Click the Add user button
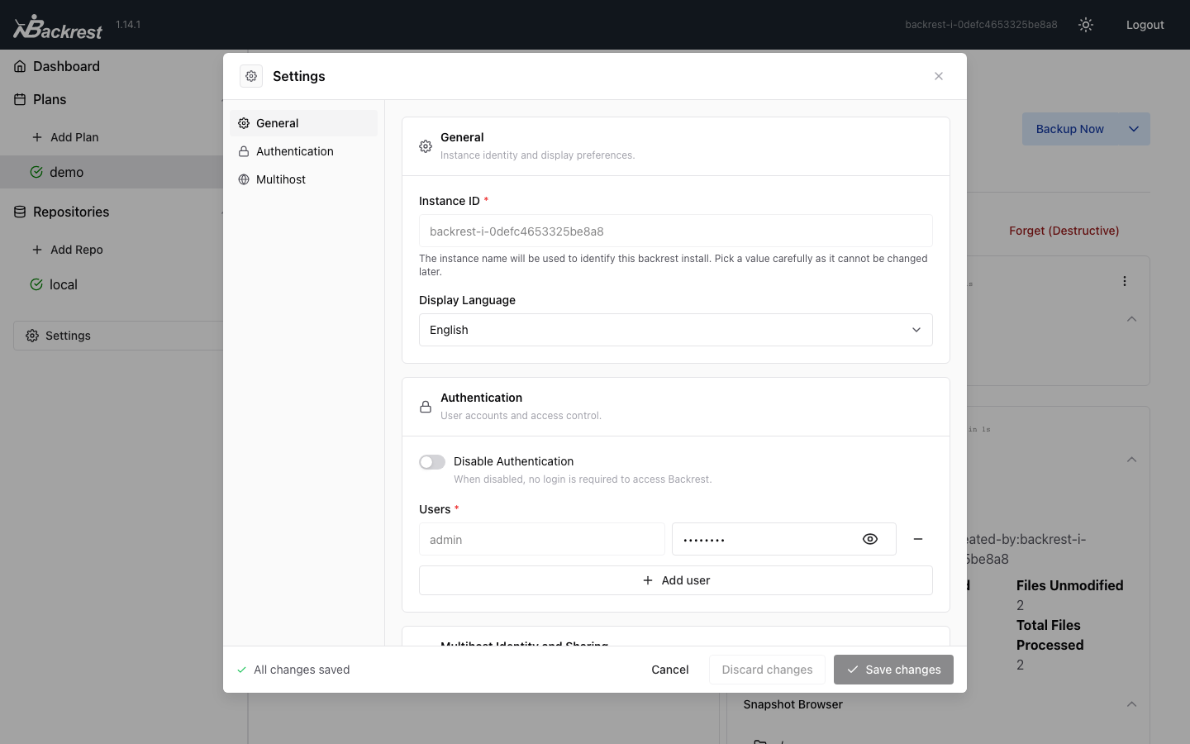This screenshot has height=744, width=1190. pyautogui.click(x=676, y=580)
